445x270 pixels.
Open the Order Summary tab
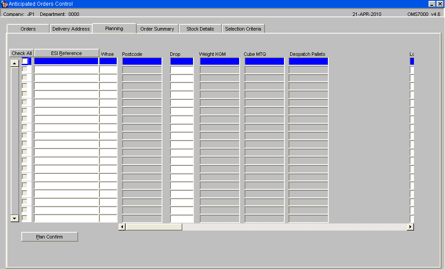pyautogui.click(x=157, y=29)
